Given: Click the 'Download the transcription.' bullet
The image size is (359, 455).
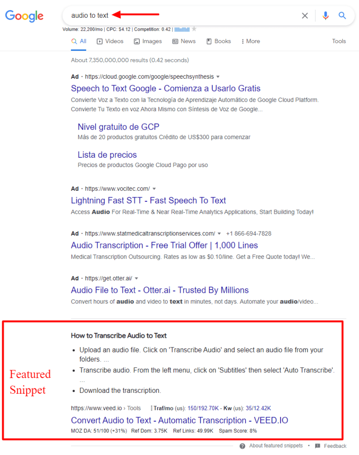Looking at the screenshot, I should click(x=120, y=391).
